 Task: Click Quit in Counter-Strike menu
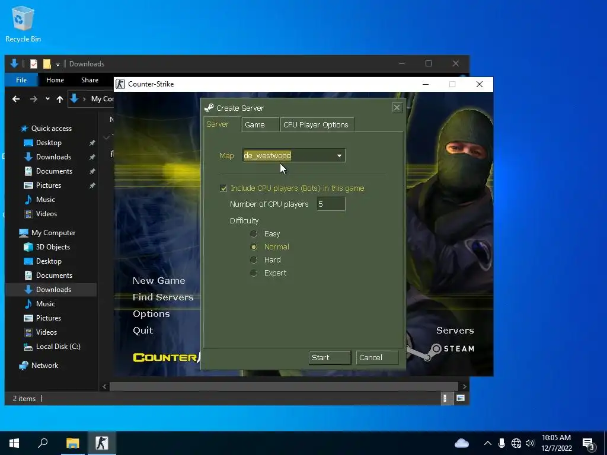143,331
